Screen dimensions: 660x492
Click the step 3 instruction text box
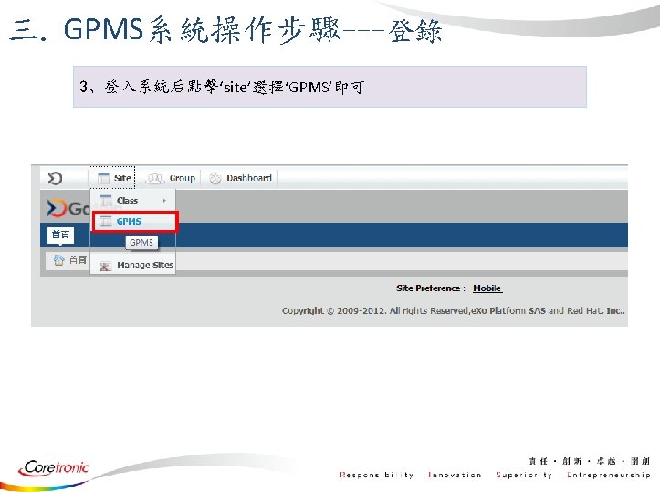330,87
